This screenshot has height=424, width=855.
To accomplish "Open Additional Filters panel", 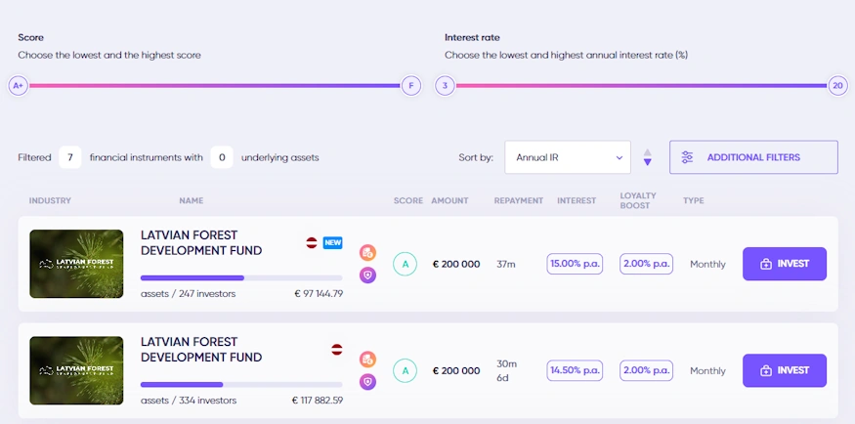I will (x=753, y=157).
